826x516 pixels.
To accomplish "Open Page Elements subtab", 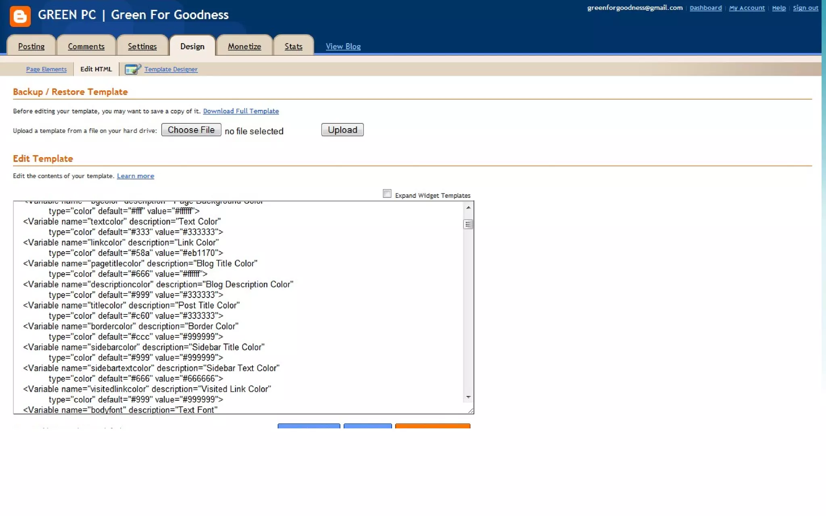I will [x=46, y=69].
